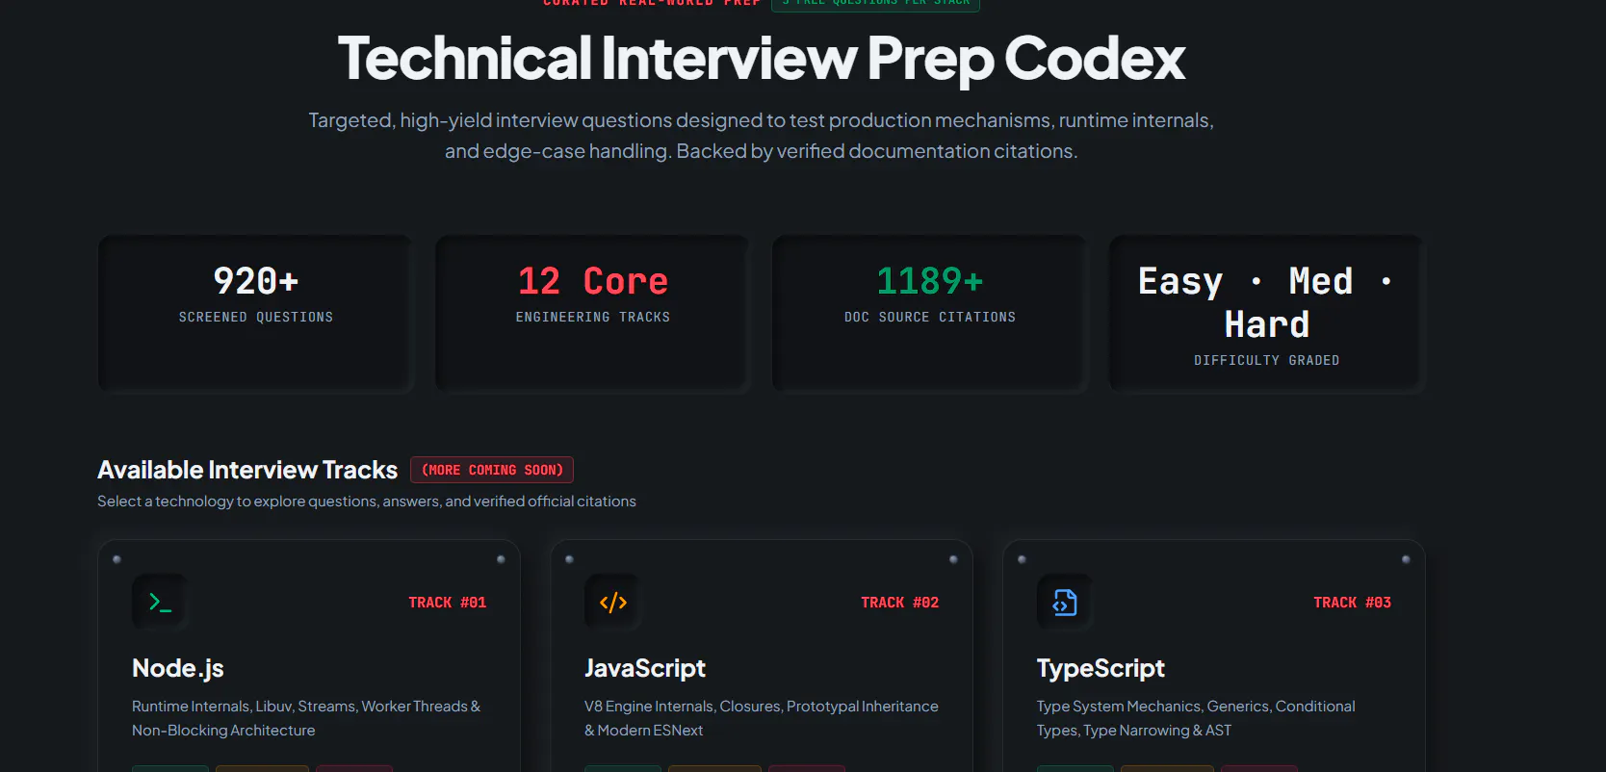The image size is (1606, 772).
Task: Click the V8 Engine Internals description
Action: [x=762, y=718]
